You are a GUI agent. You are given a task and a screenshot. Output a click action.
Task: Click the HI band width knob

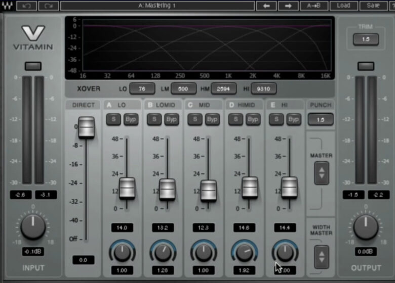pyautogui.click(x=285, y=252)
